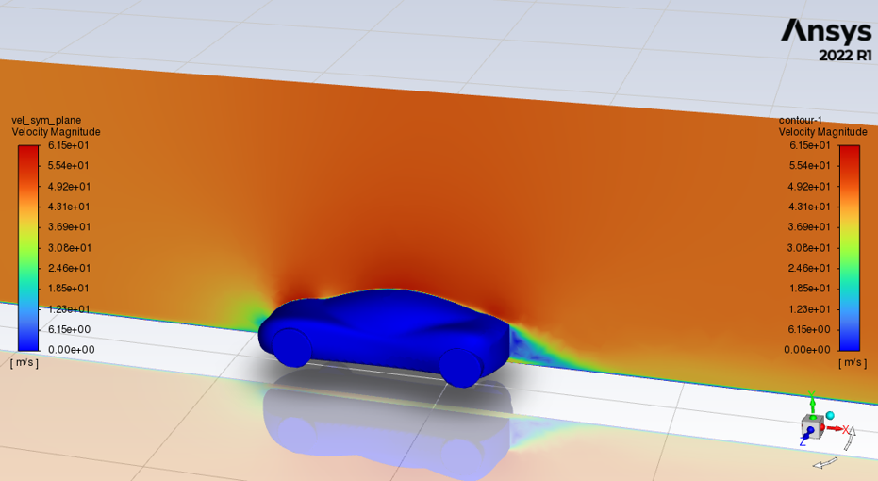Click the car's rear wheel
The width and height of the screenshot is (878, 481).
pyautogui.click(x=460, y=367)
